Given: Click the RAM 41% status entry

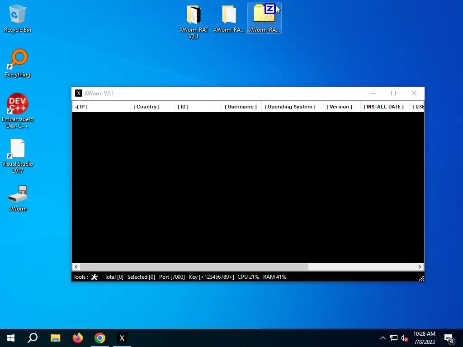Looking at the screenshot, I should tap(274, 277).
